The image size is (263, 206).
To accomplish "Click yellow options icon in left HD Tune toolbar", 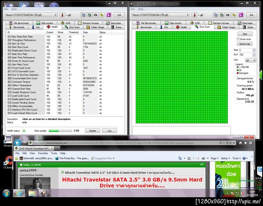I will [102, 15].
